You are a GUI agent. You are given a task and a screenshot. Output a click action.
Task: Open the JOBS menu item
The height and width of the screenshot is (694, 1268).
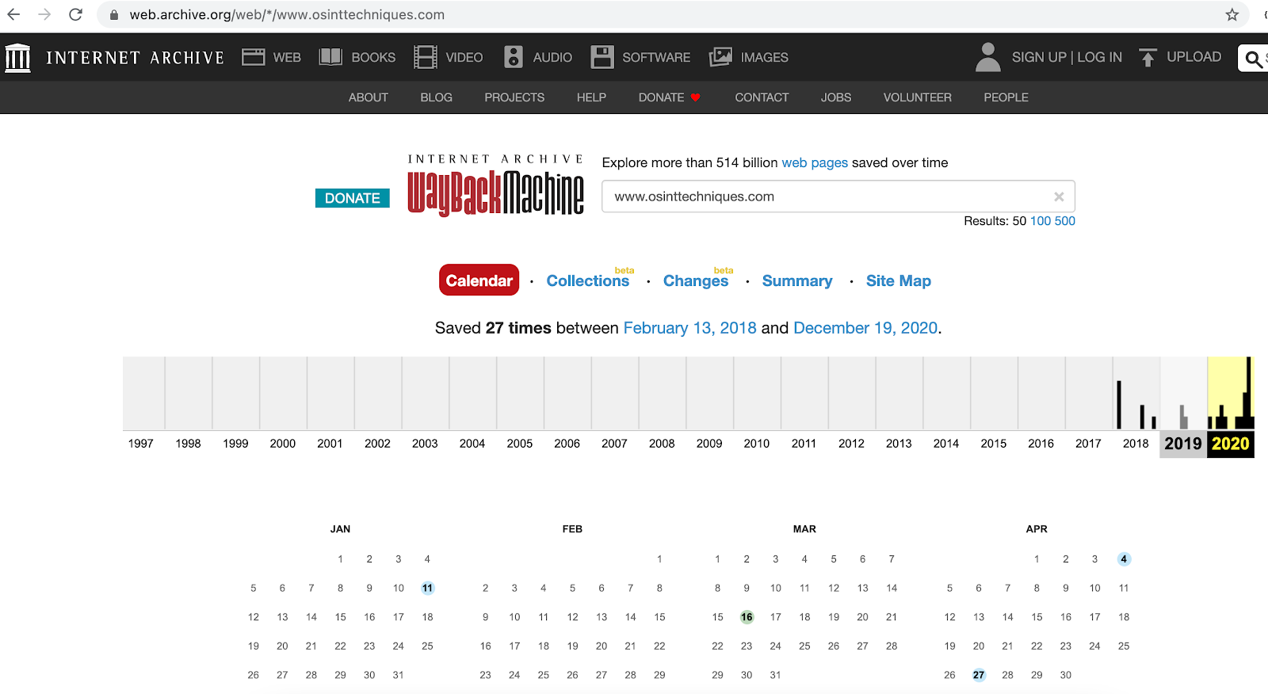pyautogui.click(x=836, y=97)
